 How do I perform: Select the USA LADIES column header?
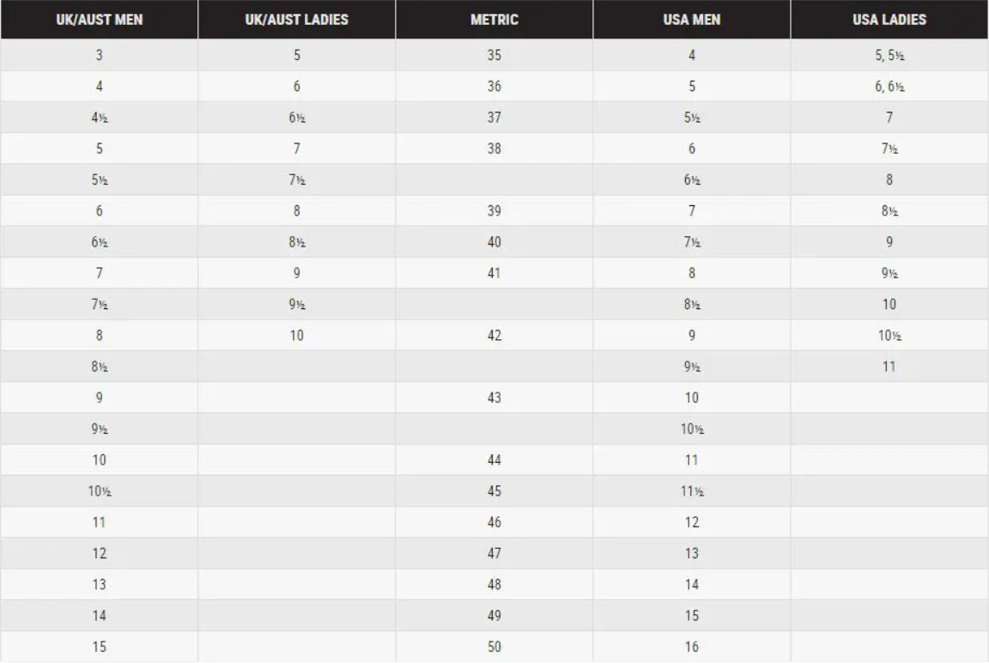[x=889, y=20]
